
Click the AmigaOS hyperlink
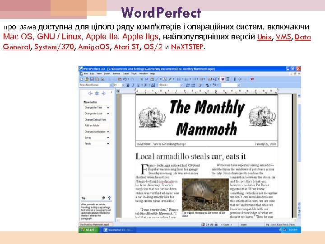click(94, 47)
